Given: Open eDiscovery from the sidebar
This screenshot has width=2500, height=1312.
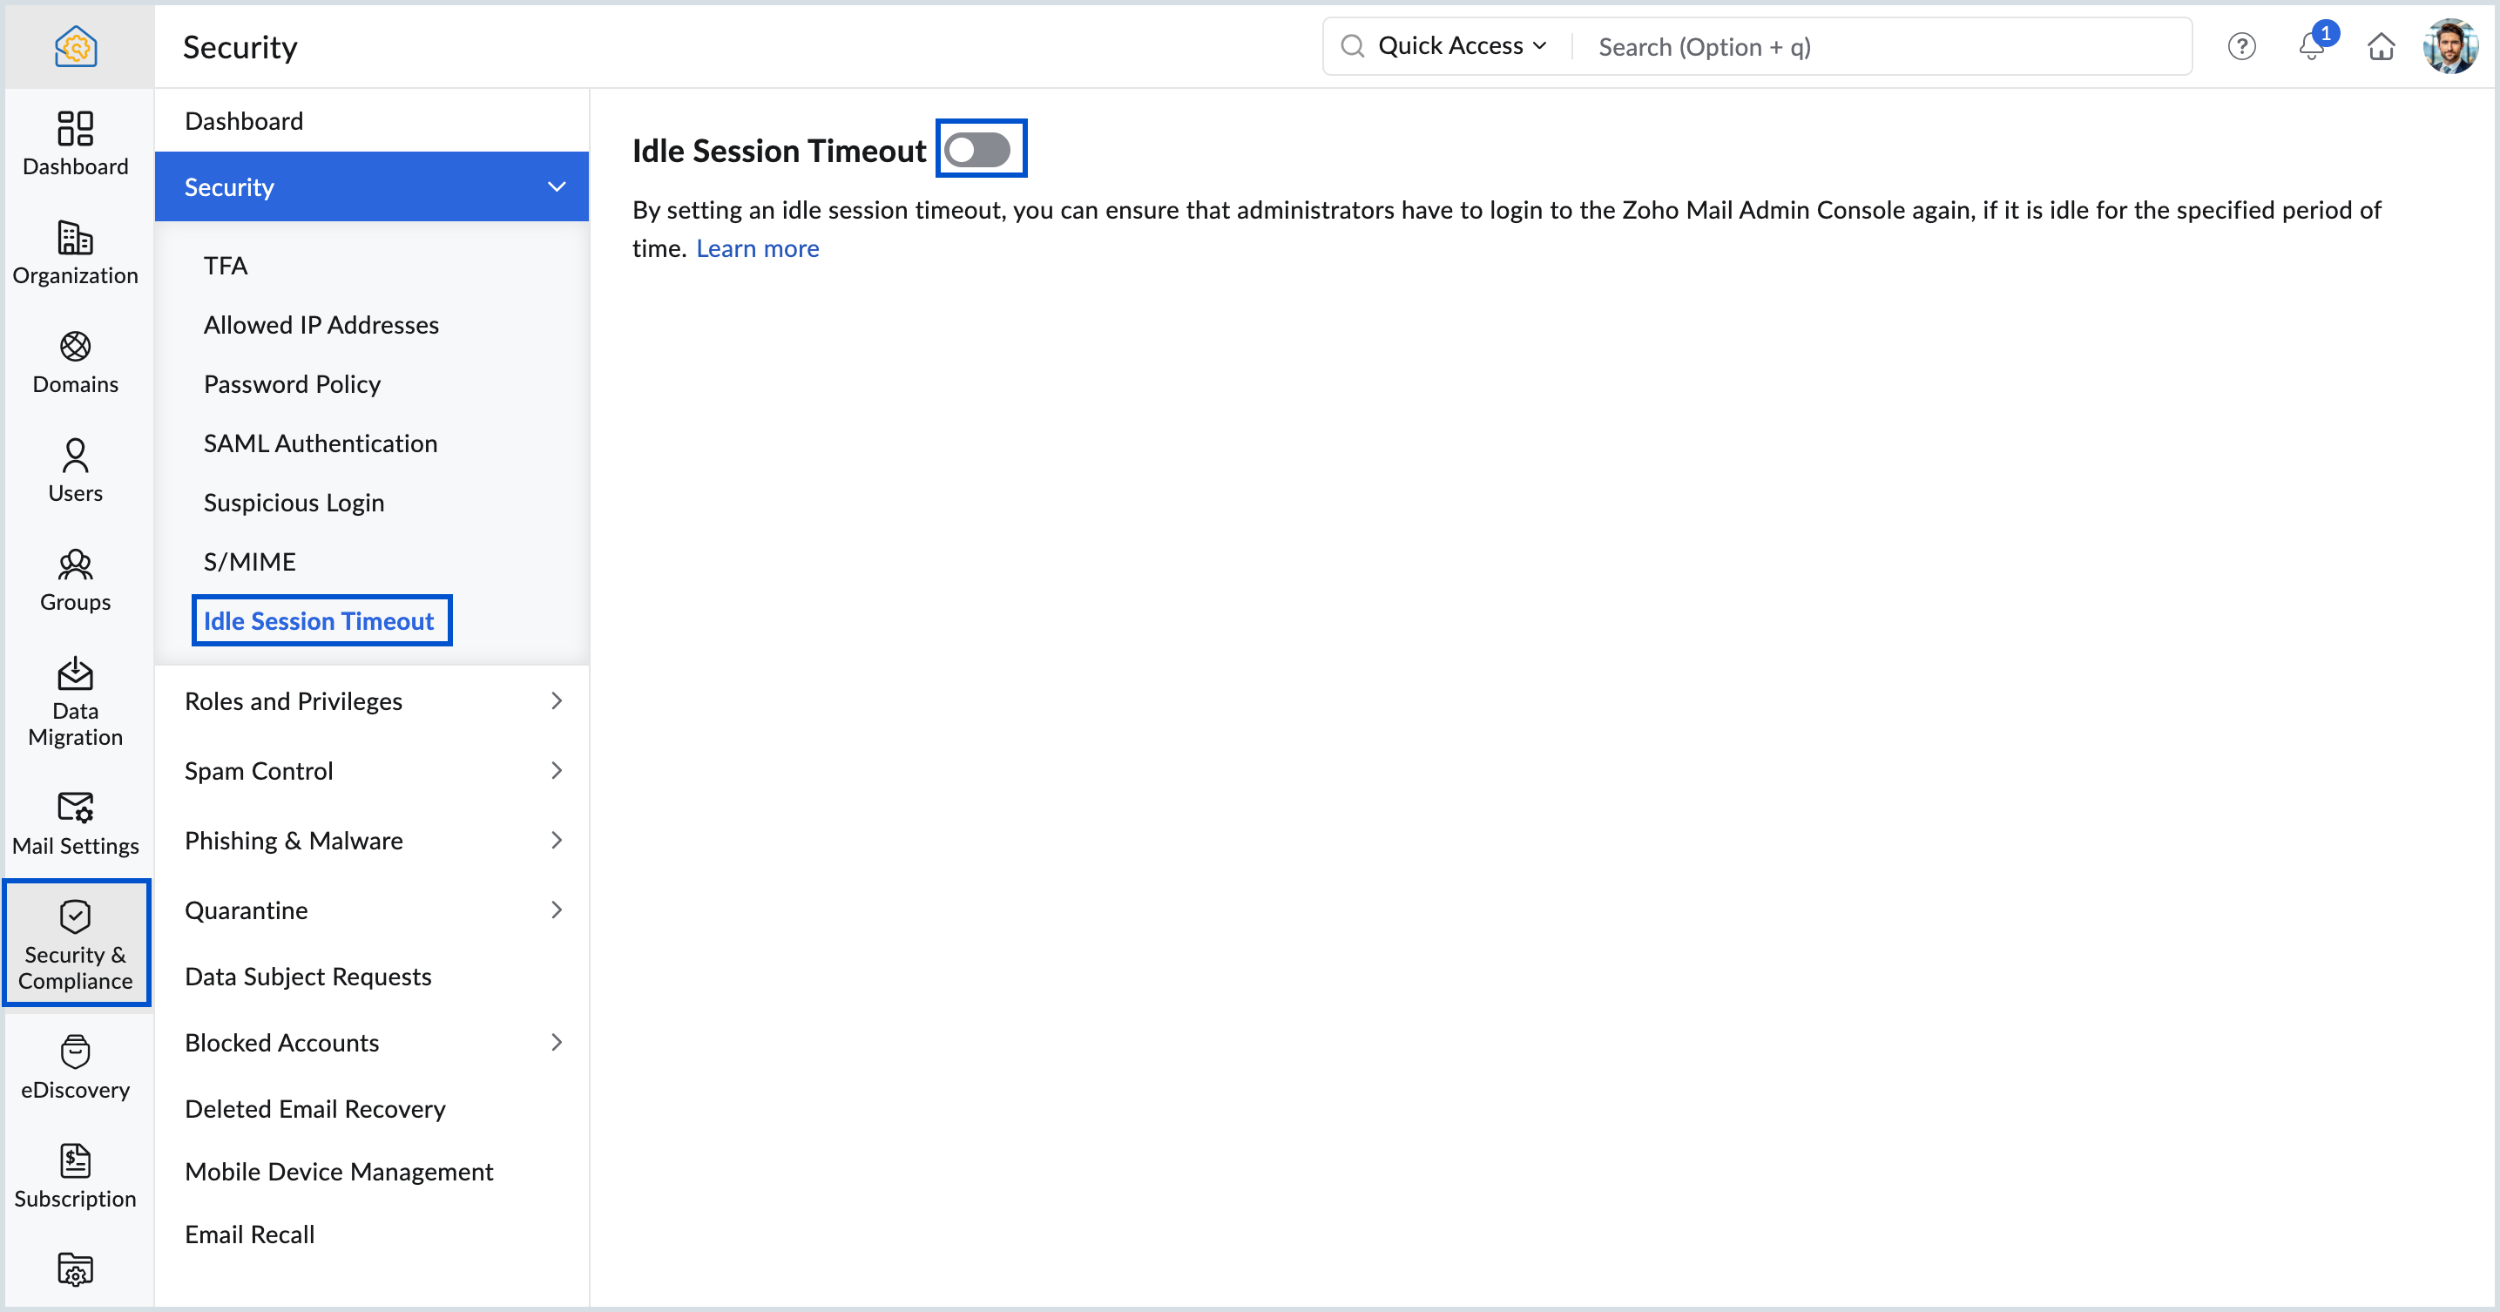Looking at the screenshot, I should tap(75, 1067).
